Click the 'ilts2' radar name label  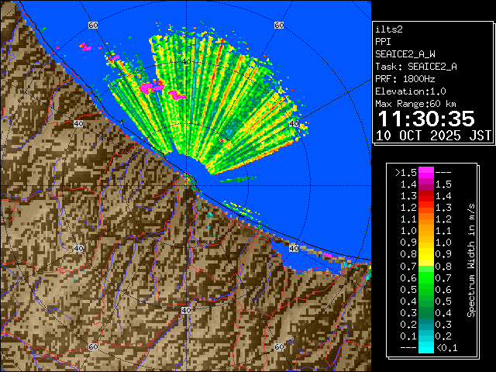(x=387, y=29)
